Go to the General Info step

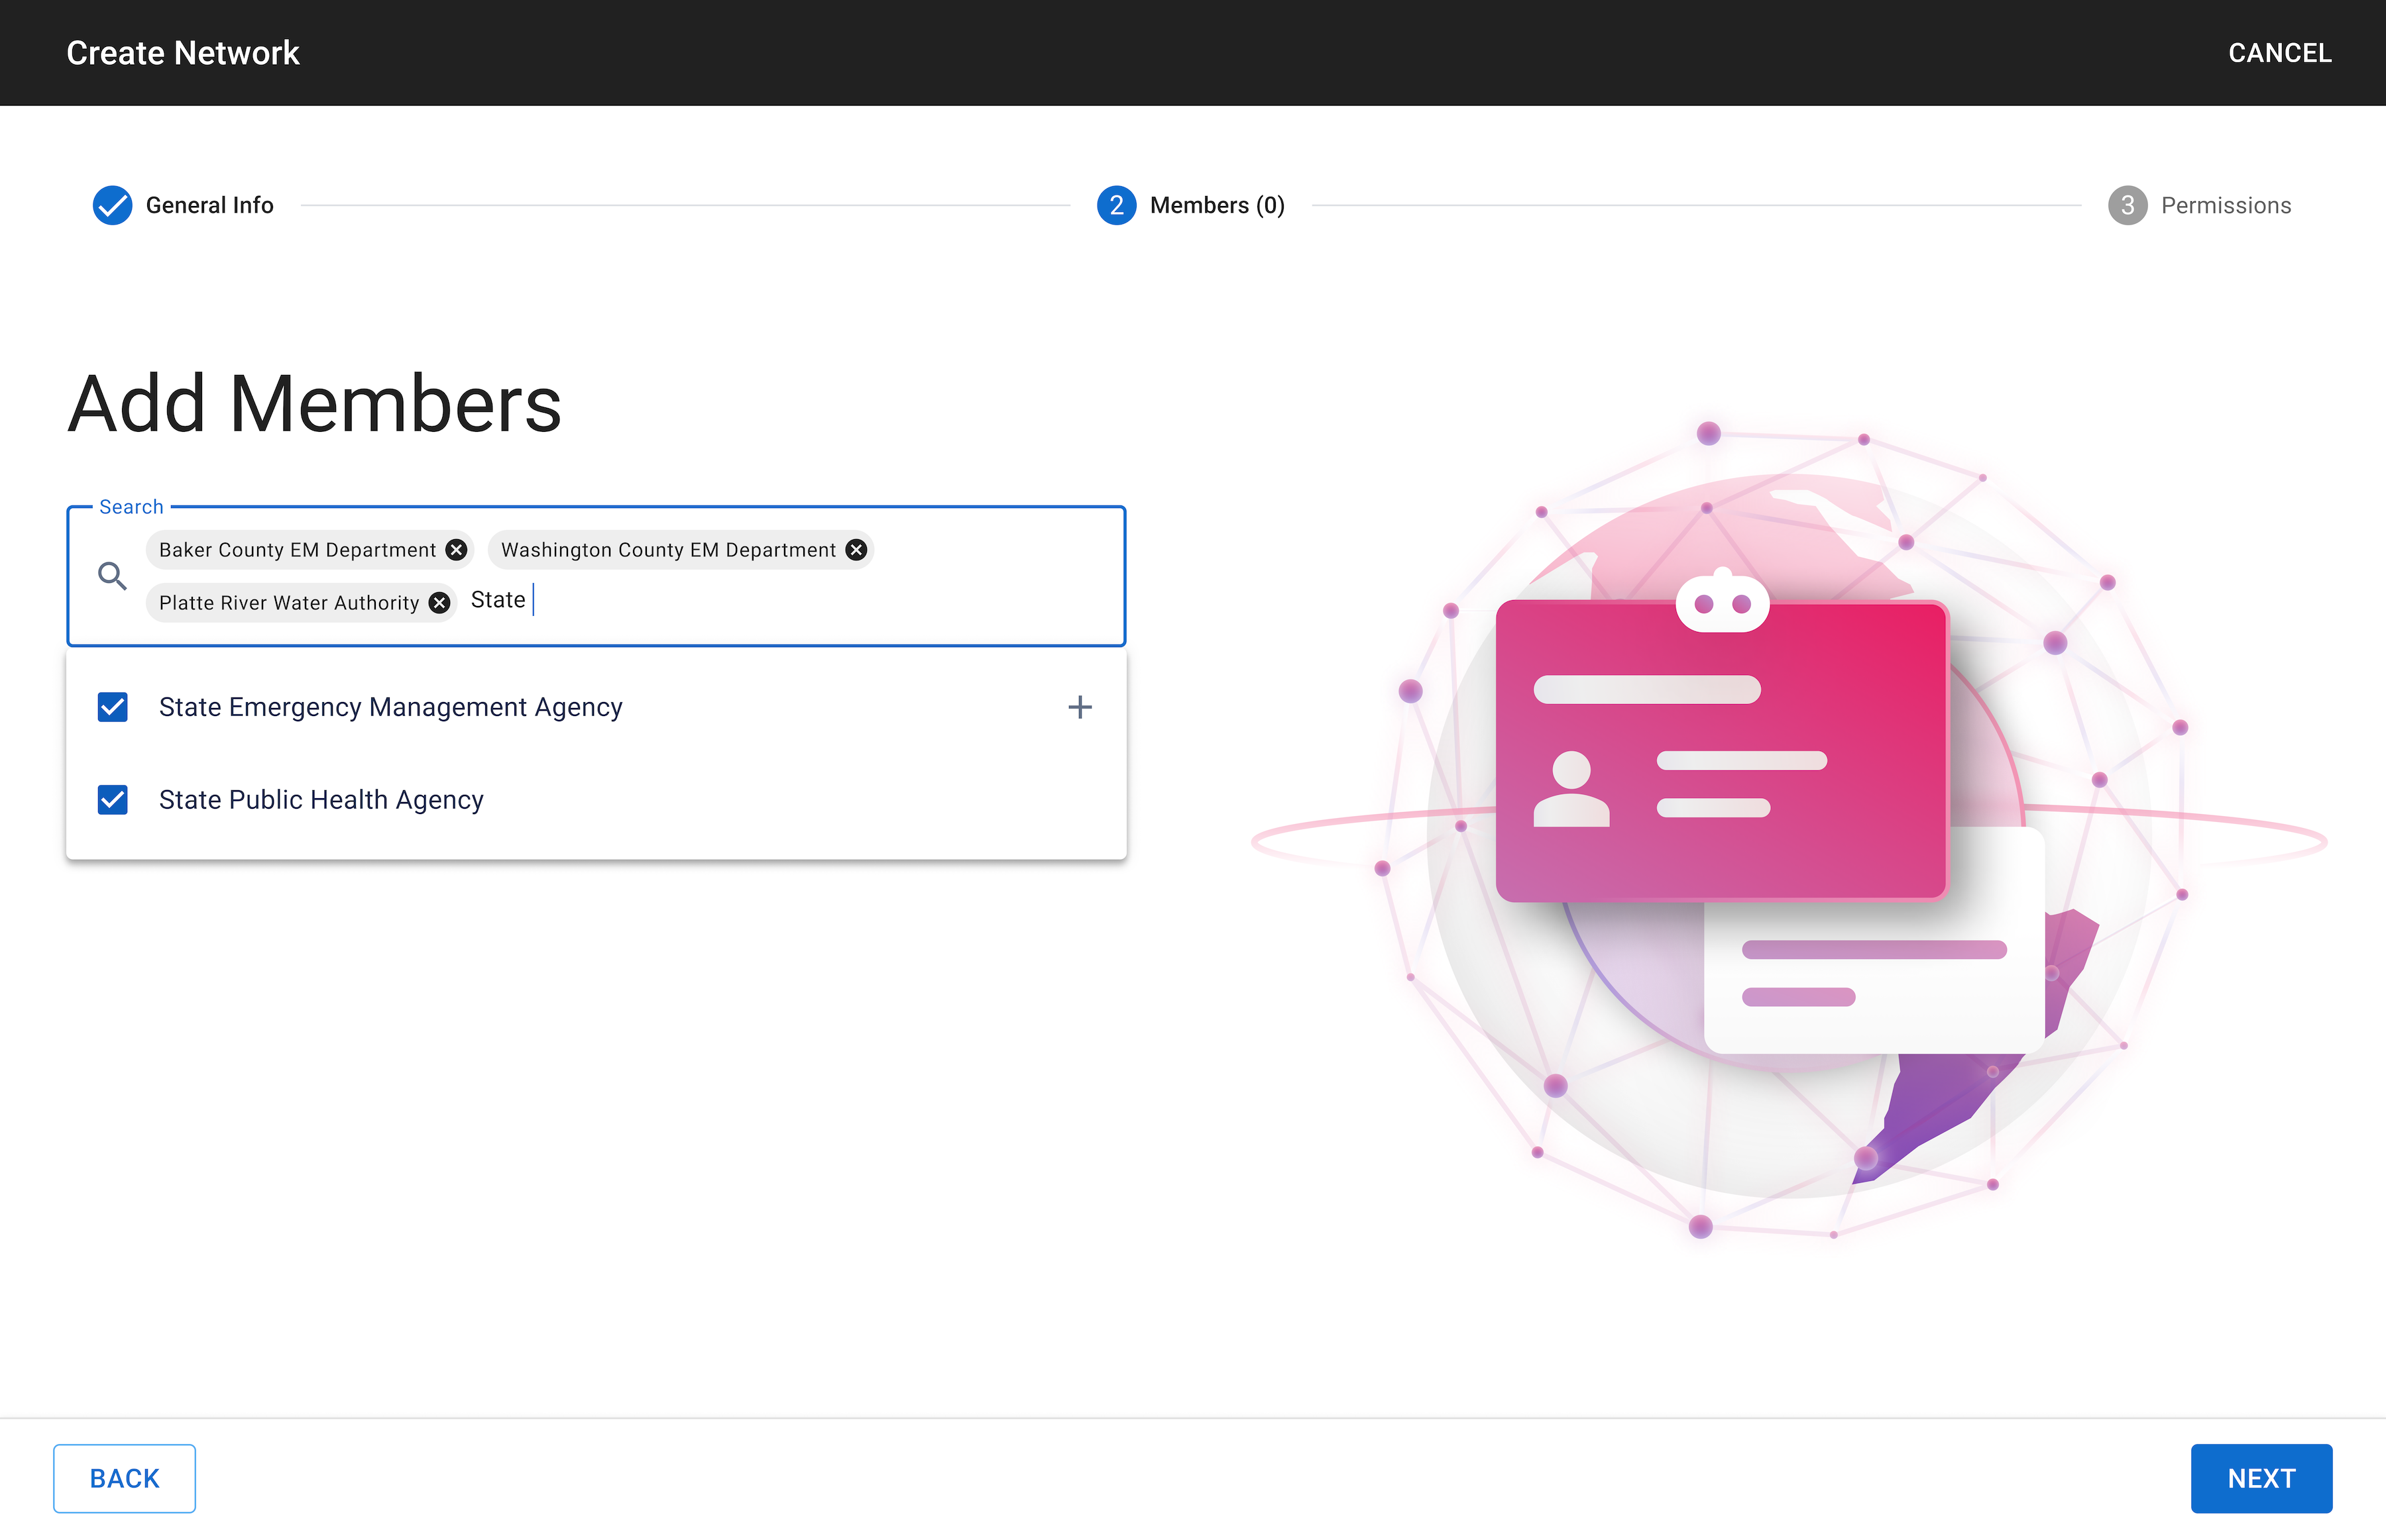(184, 205)
